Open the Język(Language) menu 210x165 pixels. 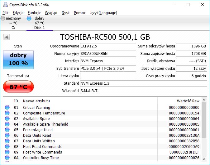103,13
